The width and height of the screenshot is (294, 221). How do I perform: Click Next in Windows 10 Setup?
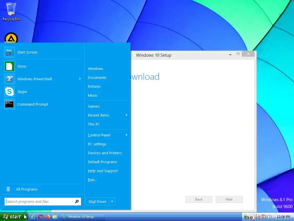229,199
